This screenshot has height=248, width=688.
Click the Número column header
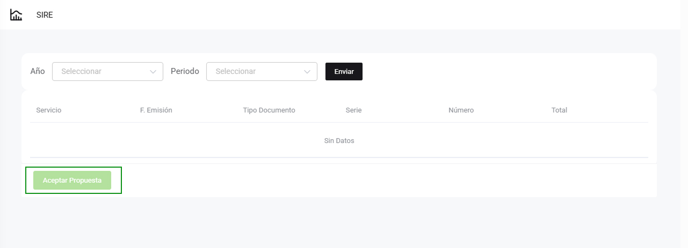[461, 110]
